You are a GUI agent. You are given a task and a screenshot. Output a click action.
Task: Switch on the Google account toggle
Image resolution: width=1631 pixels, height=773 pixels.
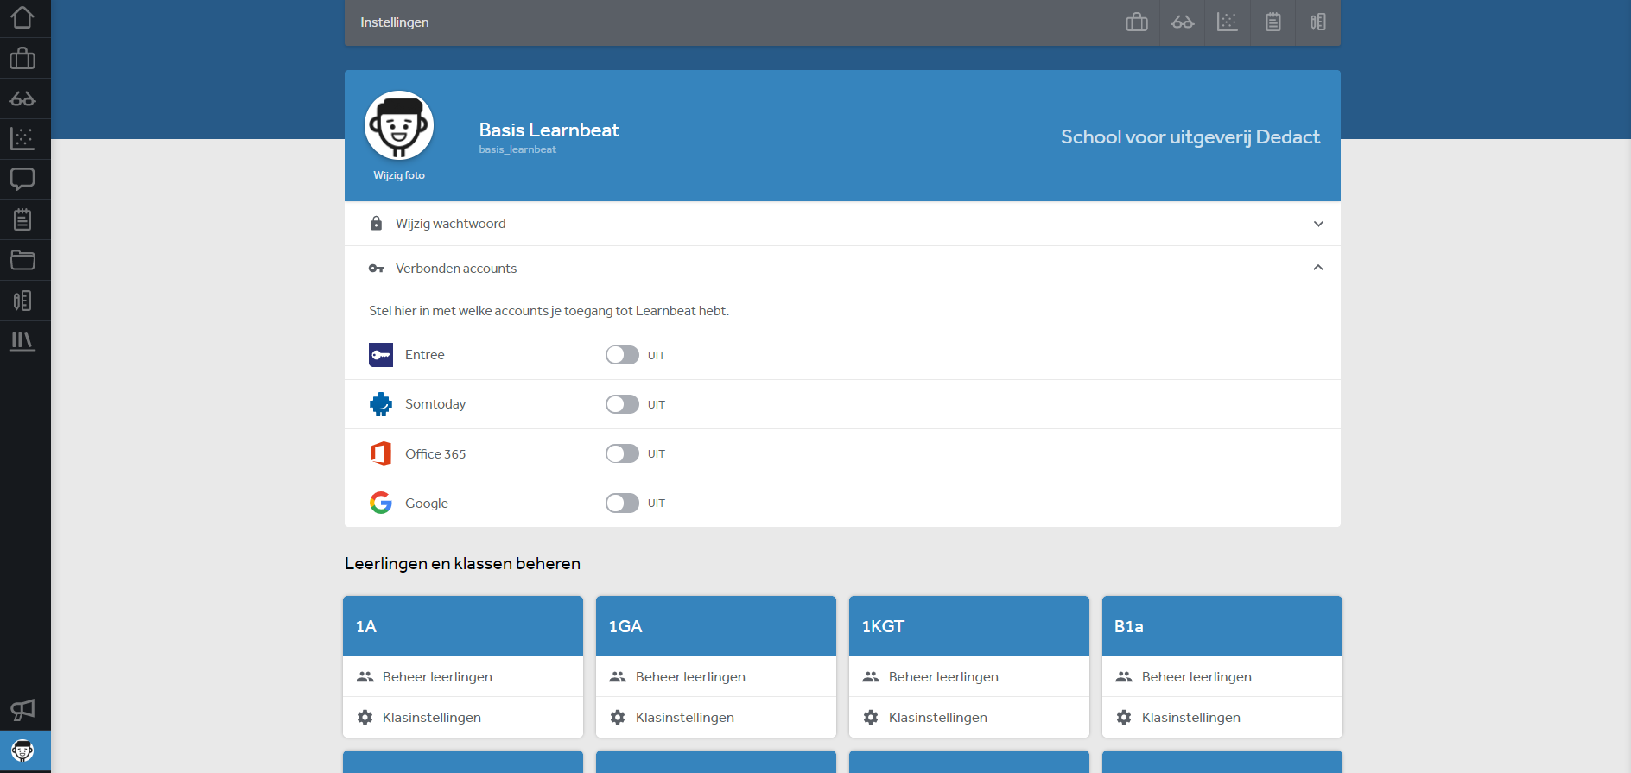tap(622, 503)
